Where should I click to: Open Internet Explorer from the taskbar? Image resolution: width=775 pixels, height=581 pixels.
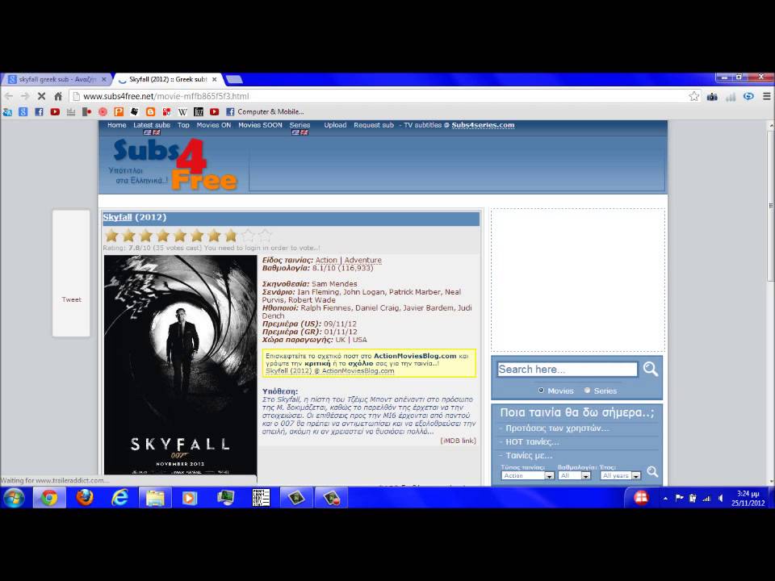click(119, 498)
